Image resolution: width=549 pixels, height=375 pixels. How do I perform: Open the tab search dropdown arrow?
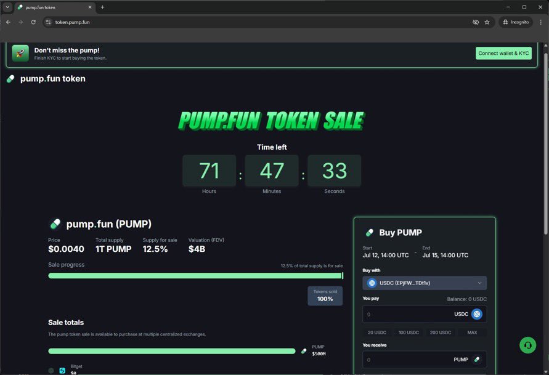(x=7, y=7)
